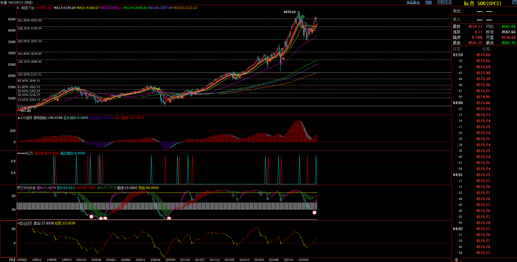The image size is (517, 262).
Task: Click the right arrow navigation icon
Action: (x=444, y=2)
